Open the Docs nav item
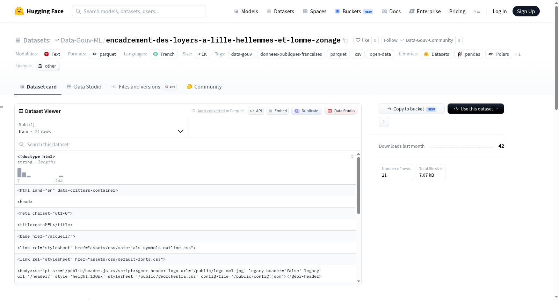 (391, 11)
